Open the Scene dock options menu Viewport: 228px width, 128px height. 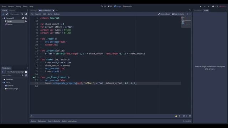(27, 10)
